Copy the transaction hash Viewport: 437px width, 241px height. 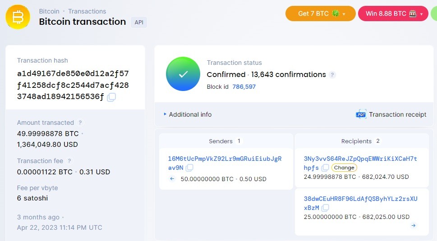(111, 97)
